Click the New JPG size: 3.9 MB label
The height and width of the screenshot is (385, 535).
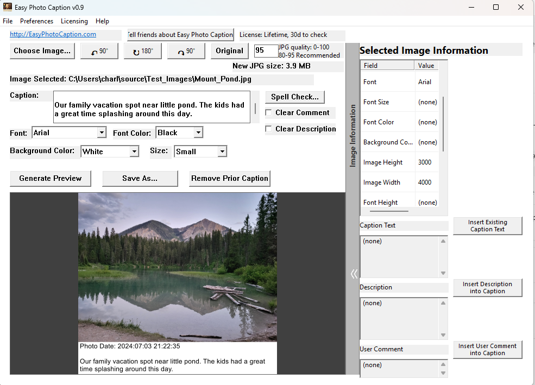pyautogui.click(x=272, y=66)
